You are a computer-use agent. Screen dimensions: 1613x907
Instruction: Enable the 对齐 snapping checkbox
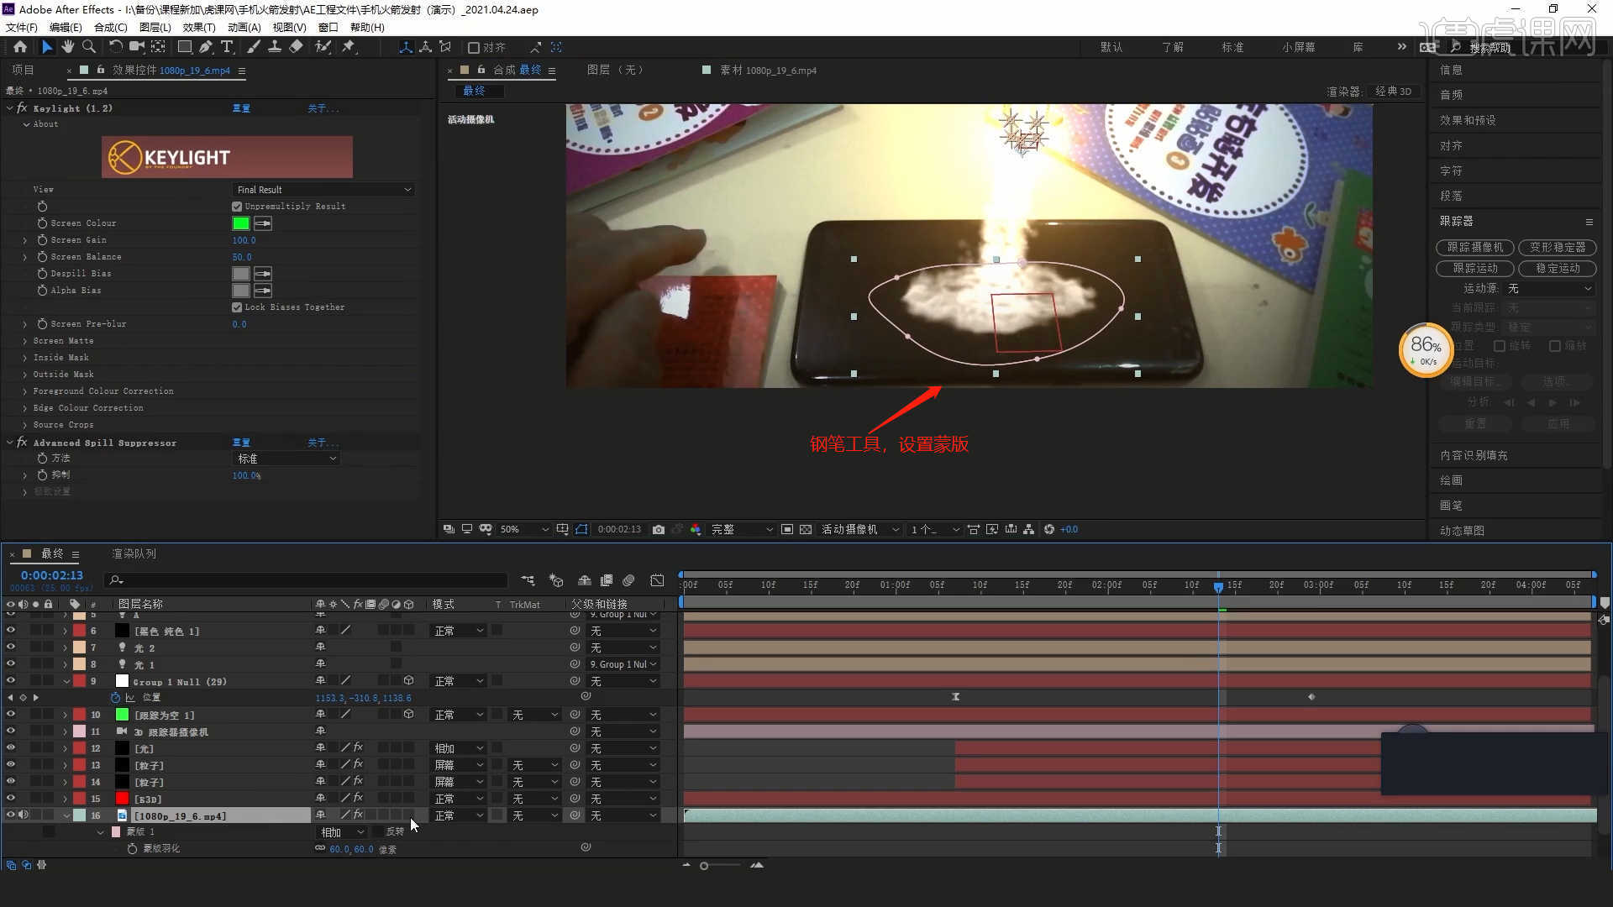[x=474, y=48]
